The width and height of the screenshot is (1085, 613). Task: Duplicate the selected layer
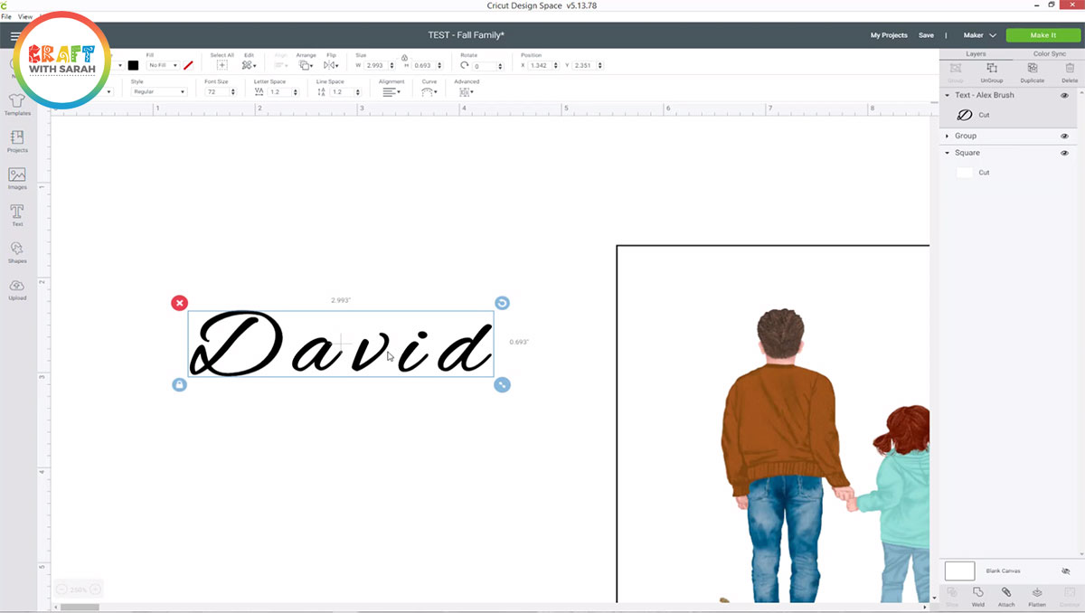tap(1032, 71)
